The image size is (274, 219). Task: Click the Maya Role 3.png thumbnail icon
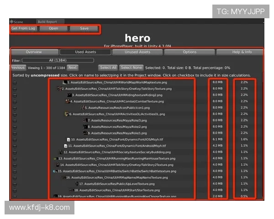coord(85,120)
